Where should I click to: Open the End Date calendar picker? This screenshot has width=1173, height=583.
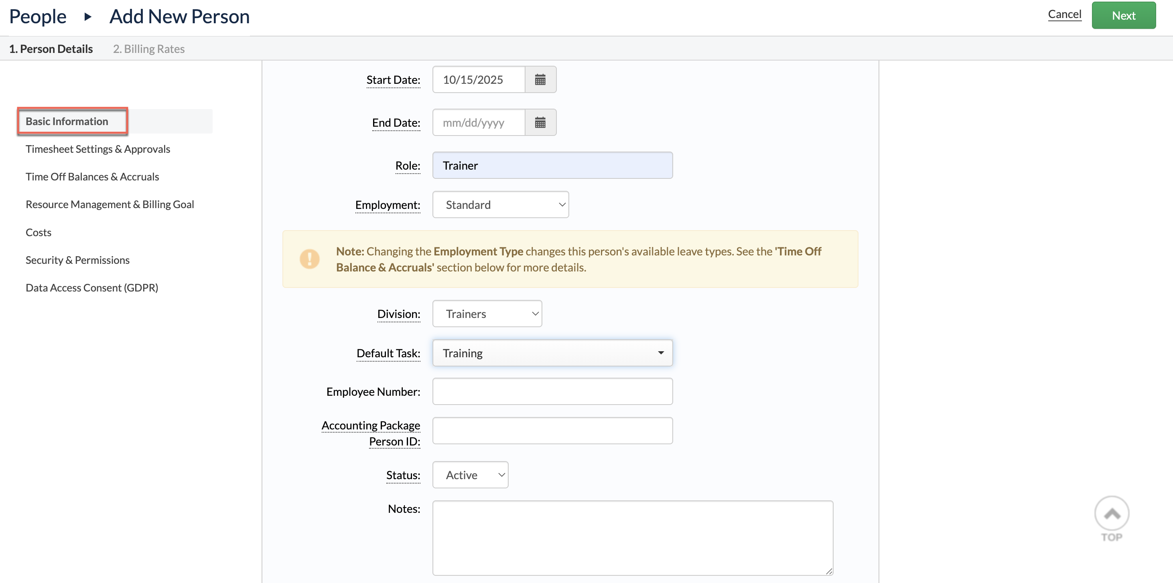pos(540,122)
